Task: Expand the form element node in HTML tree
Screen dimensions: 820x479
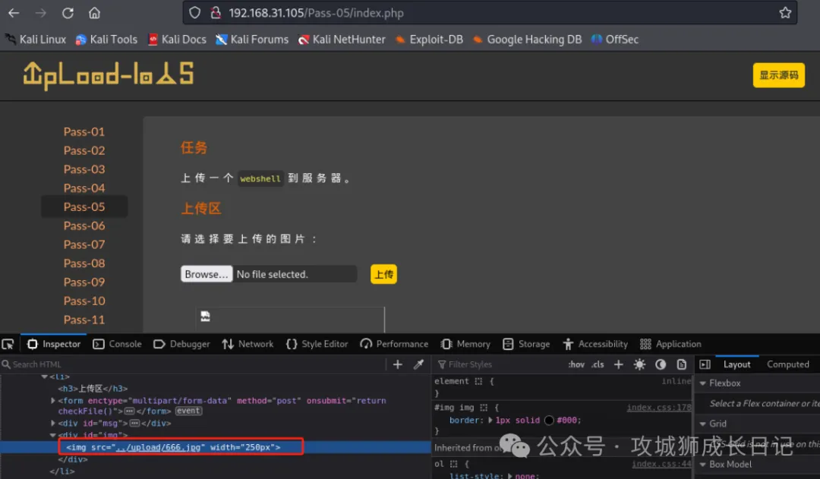Action: pyautogui.click(x=53, y=401)
